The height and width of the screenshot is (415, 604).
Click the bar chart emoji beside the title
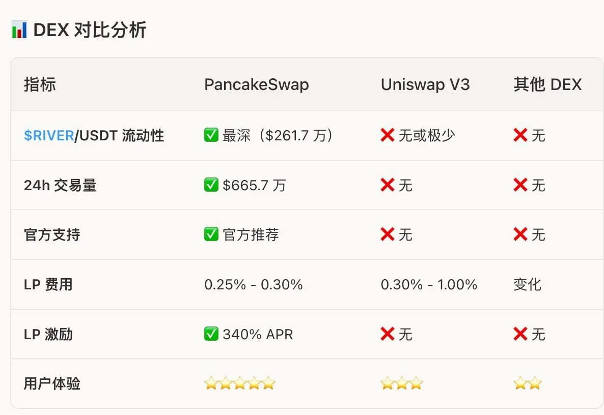tap(19, 30)
